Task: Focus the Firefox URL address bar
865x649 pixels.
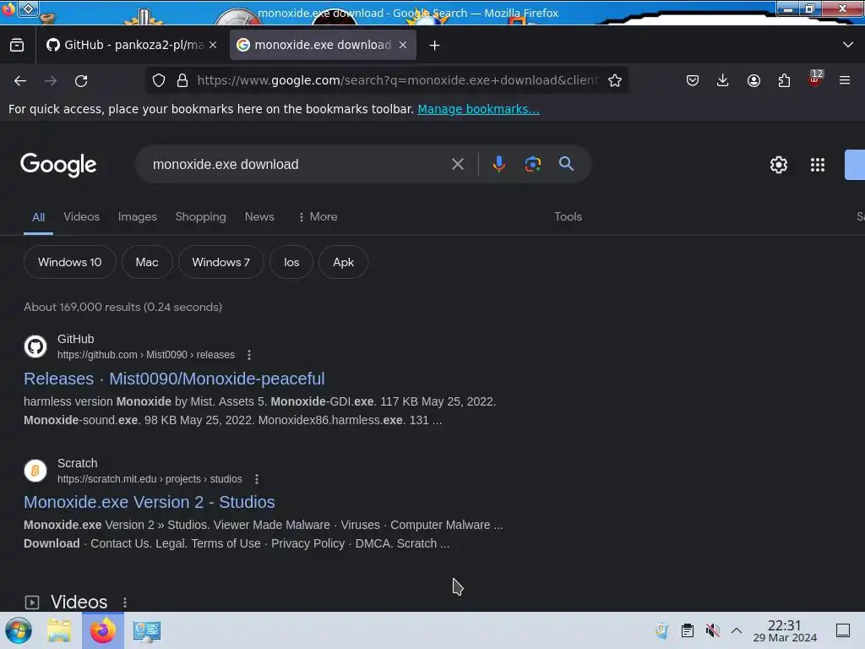Action: click(x=397, y=80)
